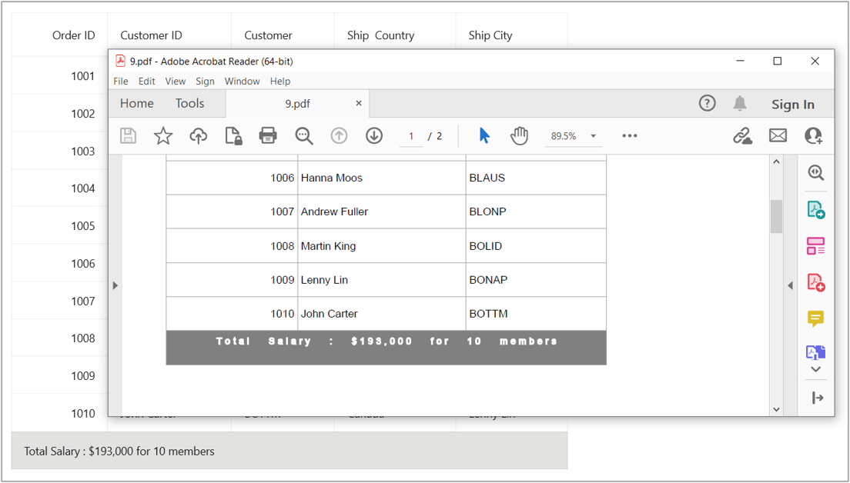Click the Sign In button

click(x=792, y=105)
